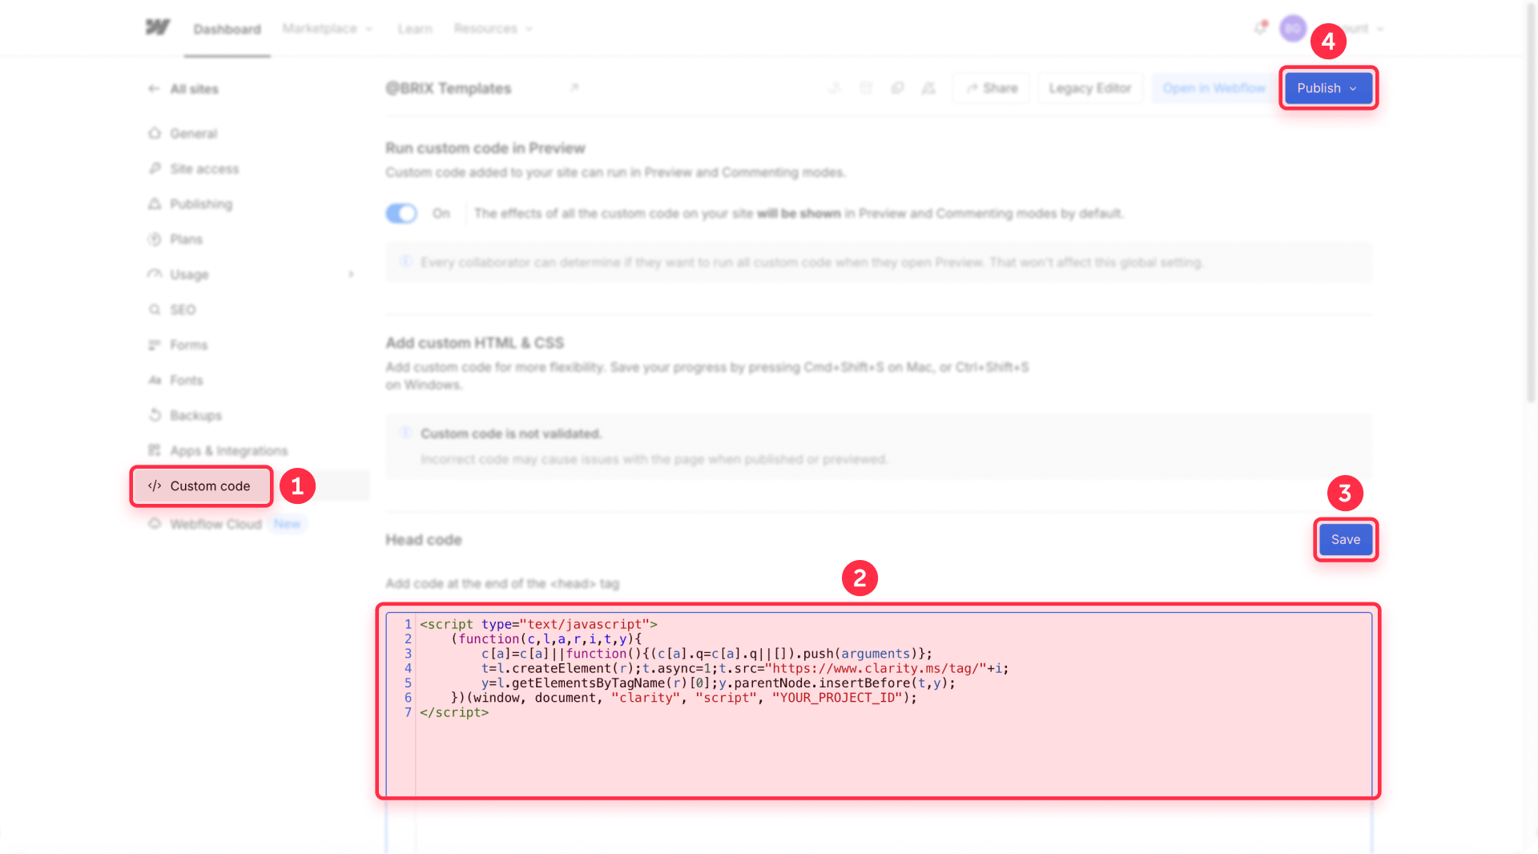The width and height of the screenshot is (1538, 854).
Task: Click the Webflow logo
Action: coord(157,26)
